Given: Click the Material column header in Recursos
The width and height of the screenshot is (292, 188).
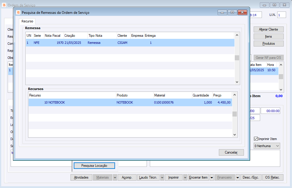Looking at the screenshot, I should click(x=173, y=95).
